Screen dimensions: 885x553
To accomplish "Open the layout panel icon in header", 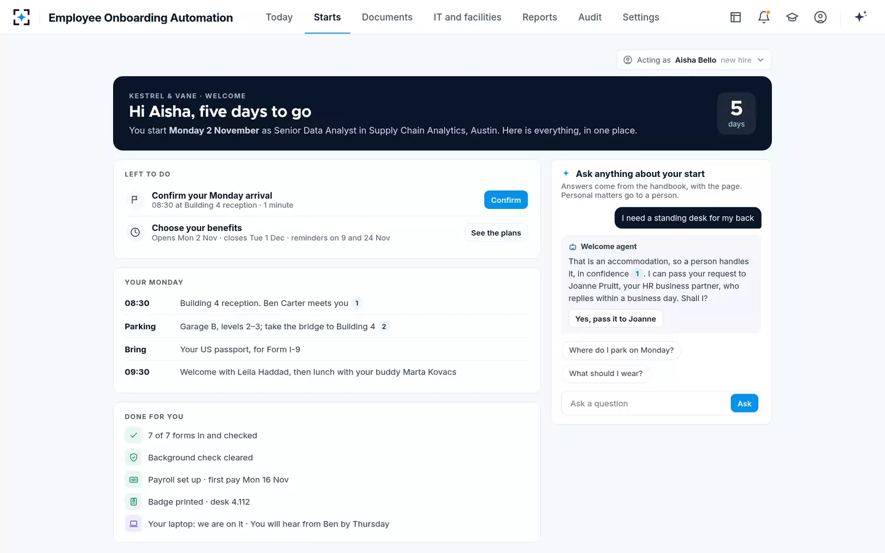I will pyautogui.click(x=736, y=17).
